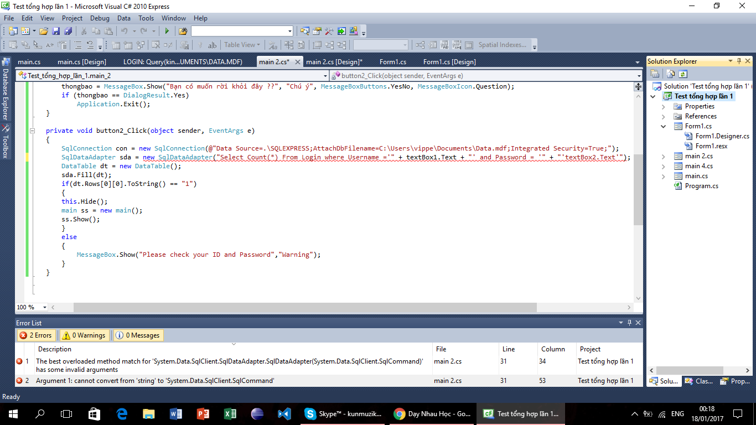Open the Toolbox side panel tab

(6, 142)
